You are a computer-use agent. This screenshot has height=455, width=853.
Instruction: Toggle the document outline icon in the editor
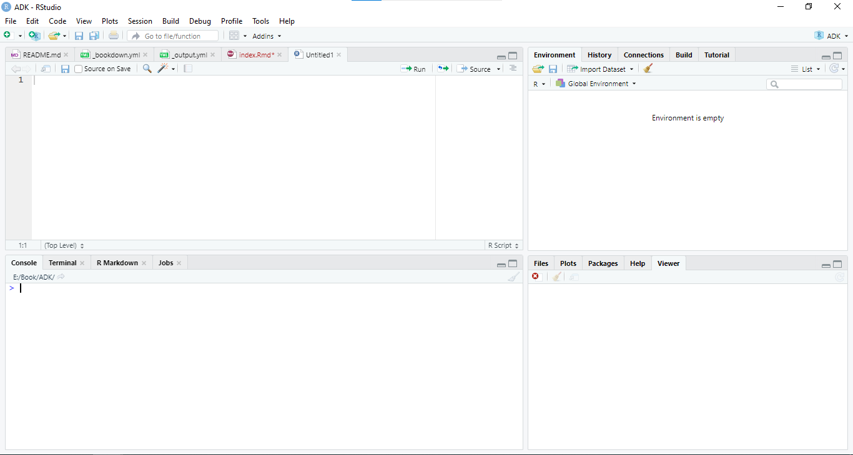coord(513,69)
